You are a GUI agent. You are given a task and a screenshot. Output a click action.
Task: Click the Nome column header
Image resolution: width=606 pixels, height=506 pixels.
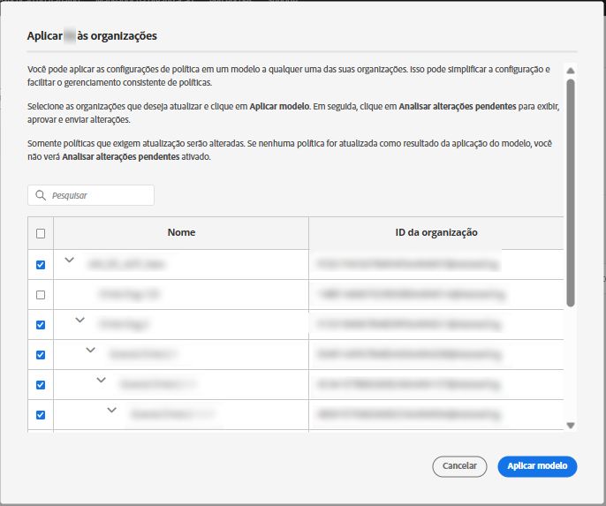point(181,232)
